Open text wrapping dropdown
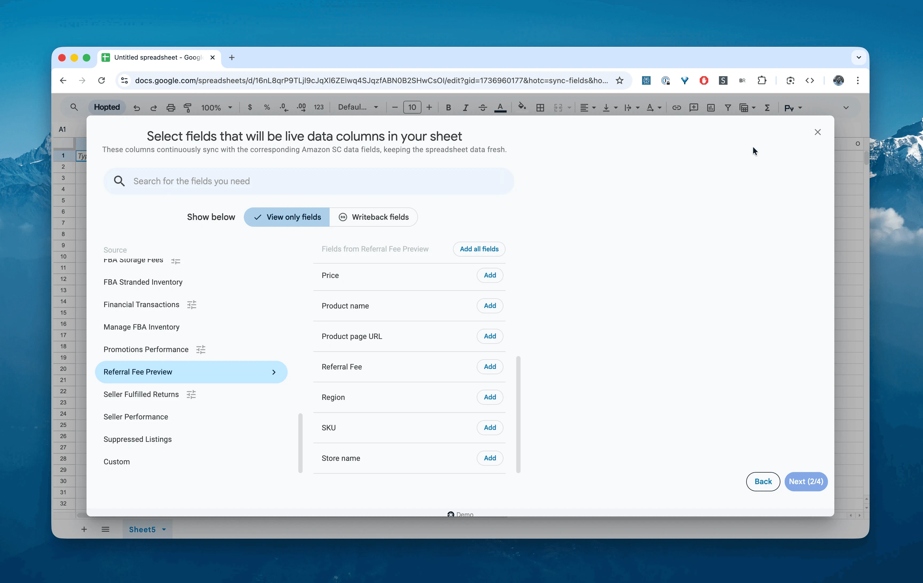 (x=632, y=108)
